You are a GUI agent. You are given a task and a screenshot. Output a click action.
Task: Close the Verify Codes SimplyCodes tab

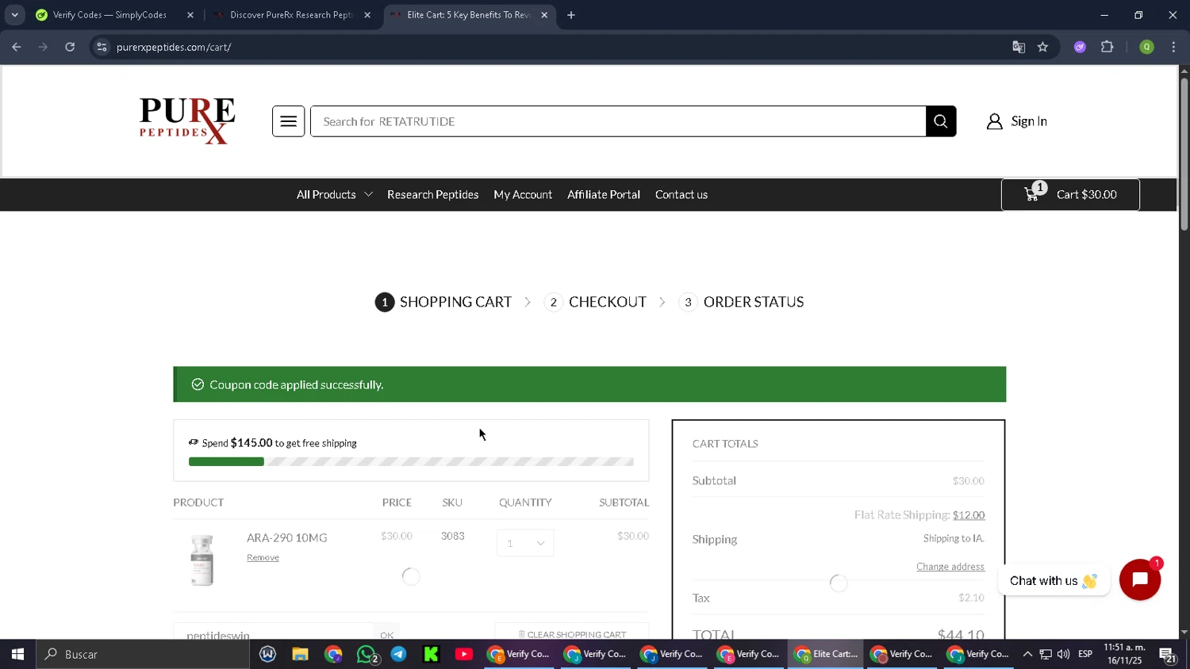[x=190, y=15]
